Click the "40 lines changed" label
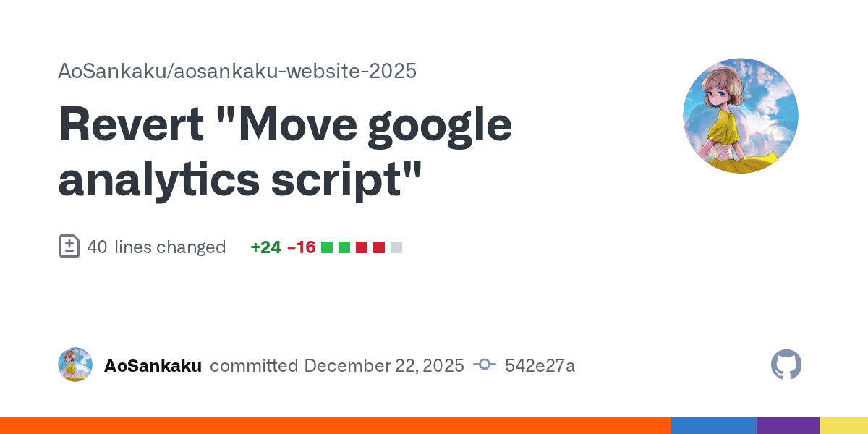 click(x=156, y=247)
